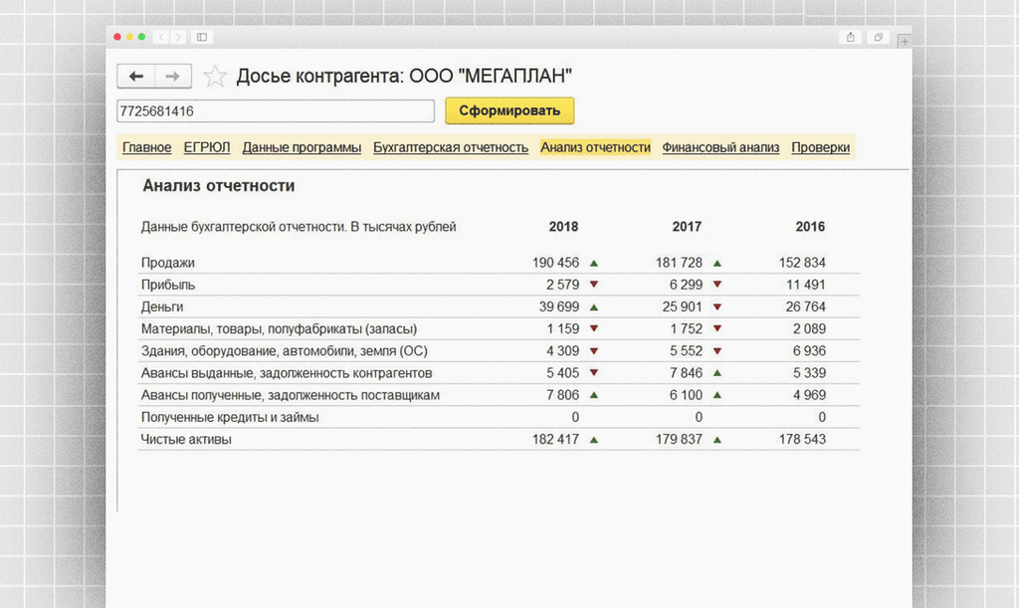The image size is (1019, 608).
Task: Click the 2016 column header
Action: pos(810,227)
